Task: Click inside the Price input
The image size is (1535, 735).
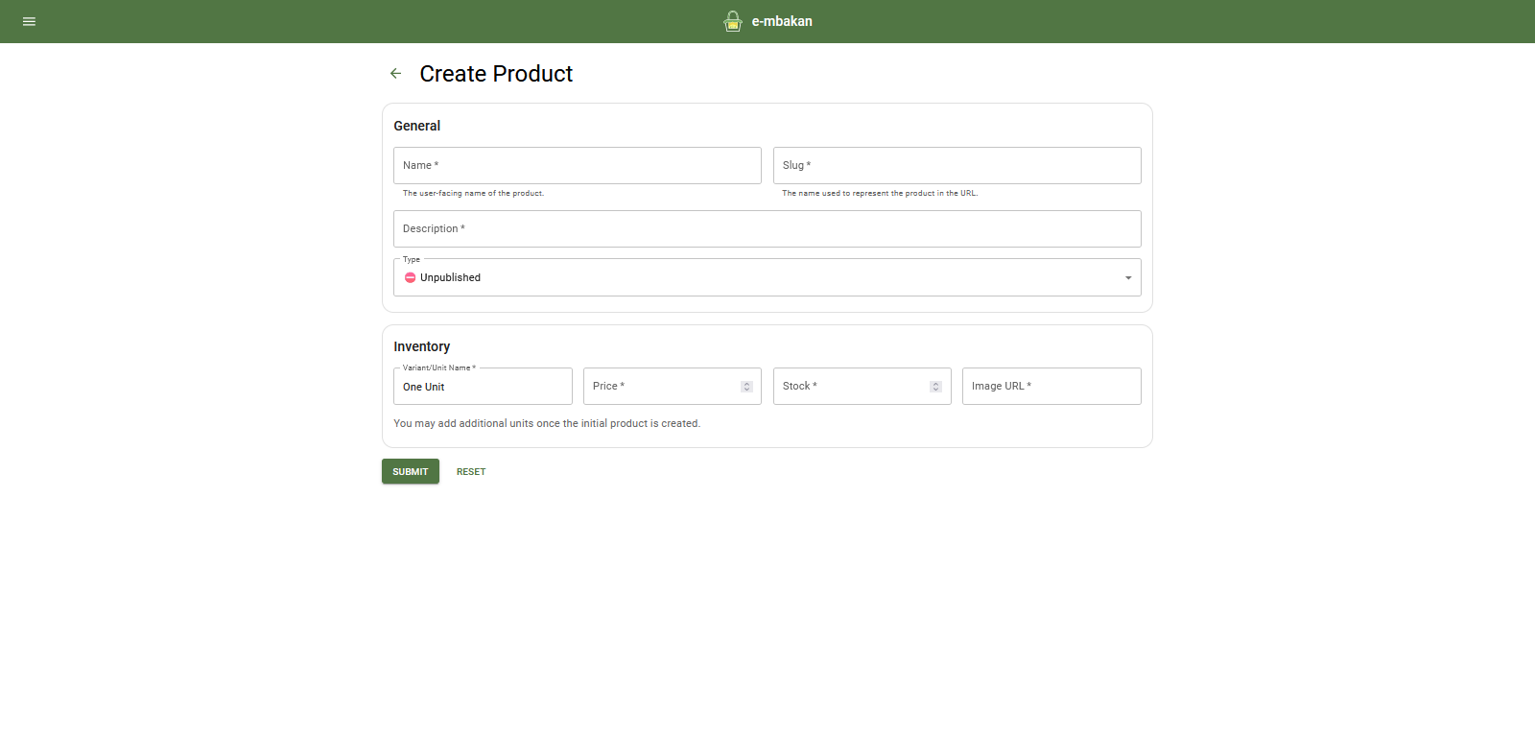Action: pyautogui.click(x=662, y=387)
